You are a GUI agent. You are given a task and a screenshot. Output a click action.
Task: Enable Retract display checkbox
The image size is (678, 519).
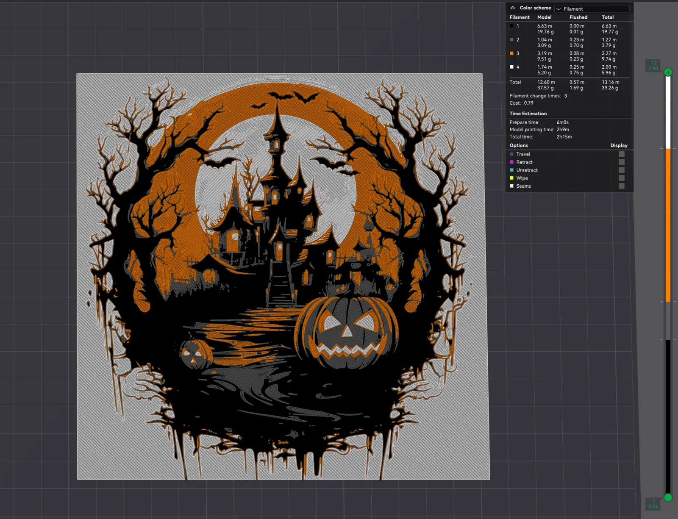622,162
